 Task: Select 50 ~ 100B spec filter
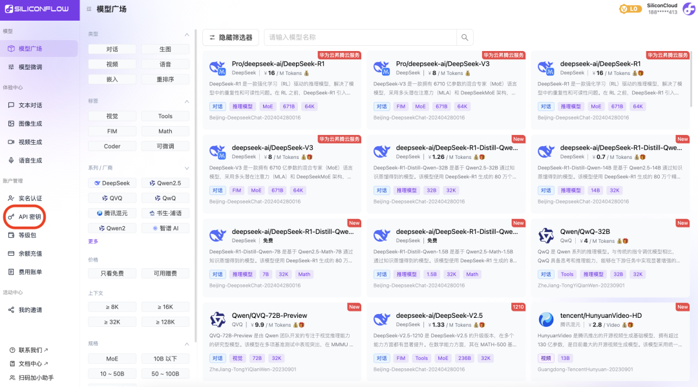pyautogui.click(x=165, y=374)
